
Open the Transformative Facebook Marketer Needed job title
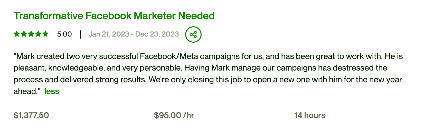click(114, 16)
